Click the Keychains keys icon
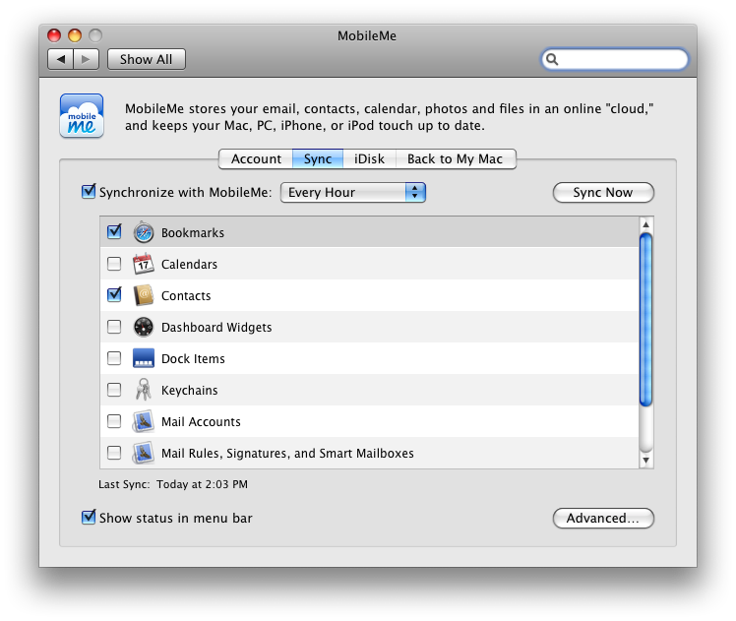This screenshot has height=621, width=736. [x=143, y=390]
